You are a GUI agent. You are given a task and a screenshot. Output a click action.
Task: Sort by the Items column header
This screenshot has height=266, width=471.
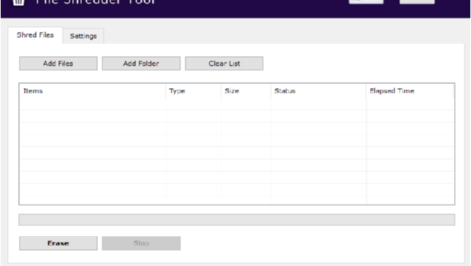tap(93, 91)
